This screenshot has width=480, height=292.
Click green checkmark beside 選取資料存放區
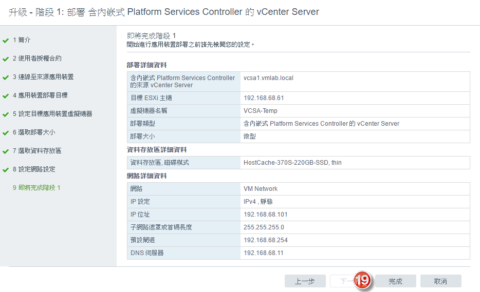click(6, 151)
